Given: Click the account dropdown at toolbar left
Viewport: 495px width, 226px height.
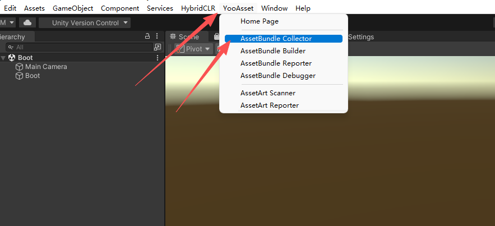Looking at the screenshot, I should [8, 23].
